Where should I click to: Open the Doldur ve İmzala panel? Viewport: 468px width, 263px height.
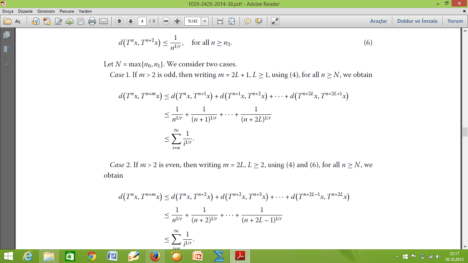pyautogui.click(x=417, y=21)
